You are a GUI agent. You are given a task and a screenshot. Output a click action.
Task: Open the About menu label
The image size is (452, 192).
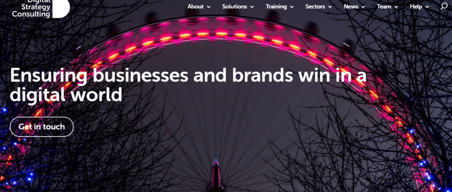tap(195, 6)
